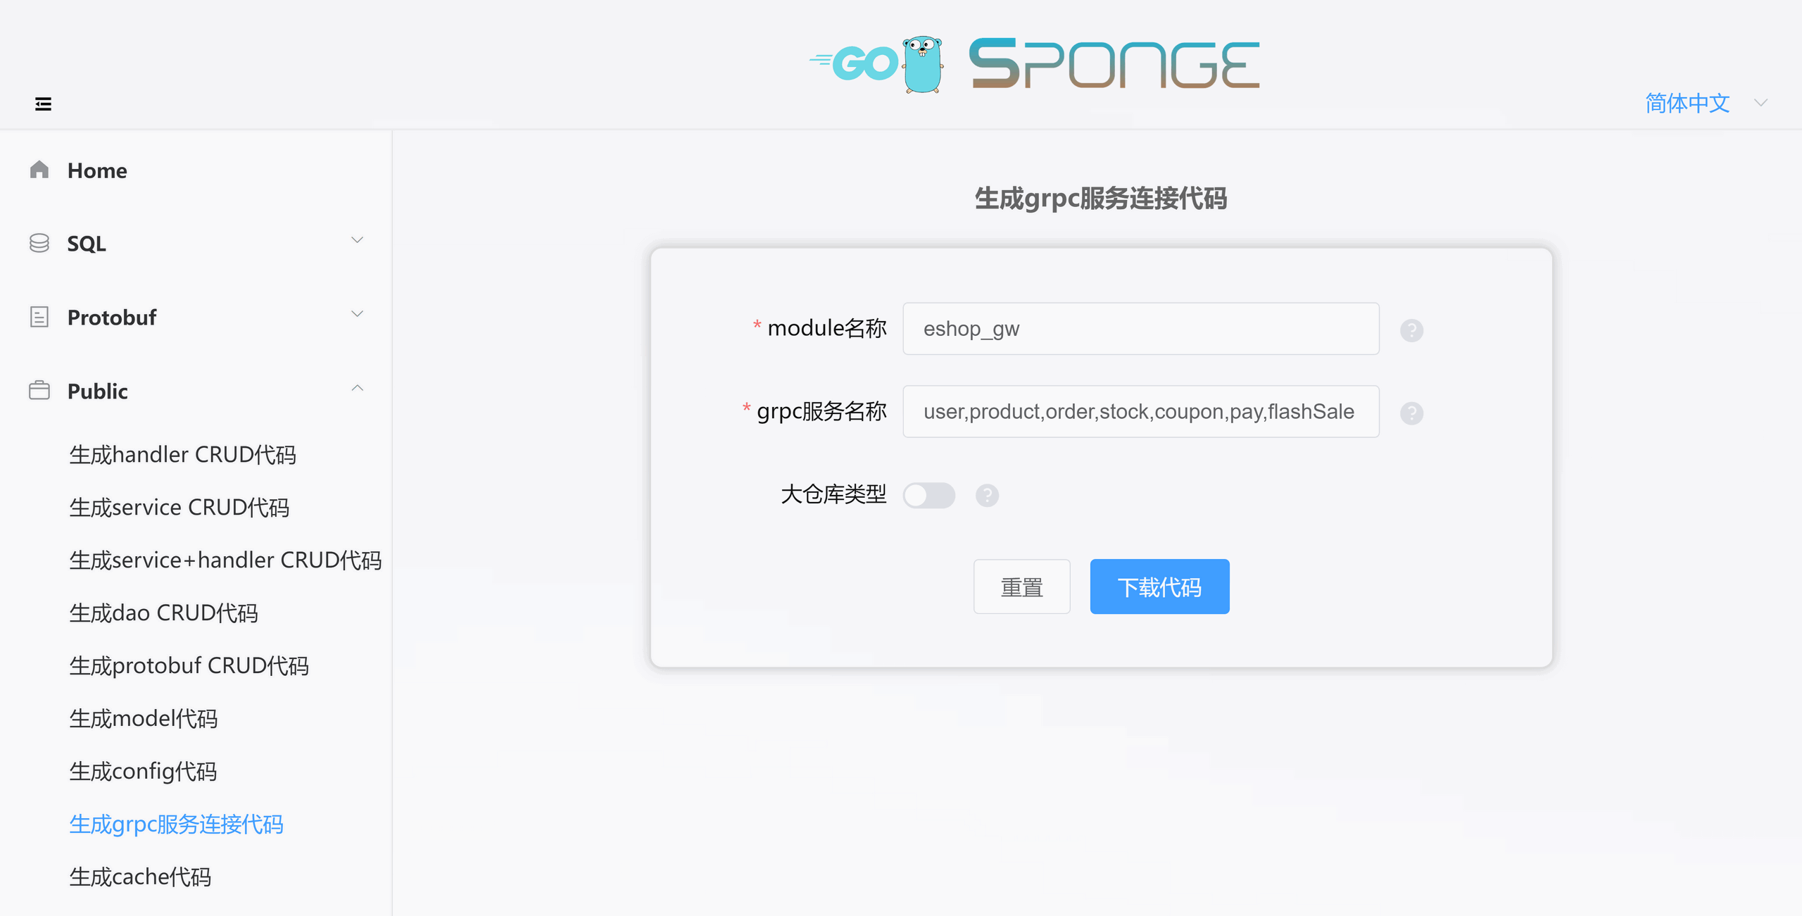Click the help icon next to grpc服务名称
This screenshot has height=916, width=1802.
pos(1412,413)
